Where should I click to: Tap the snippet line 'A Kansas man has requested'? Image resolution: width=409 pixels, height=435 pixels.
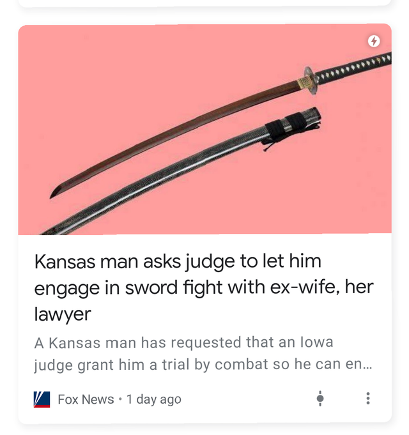click(x=183, y=342)
